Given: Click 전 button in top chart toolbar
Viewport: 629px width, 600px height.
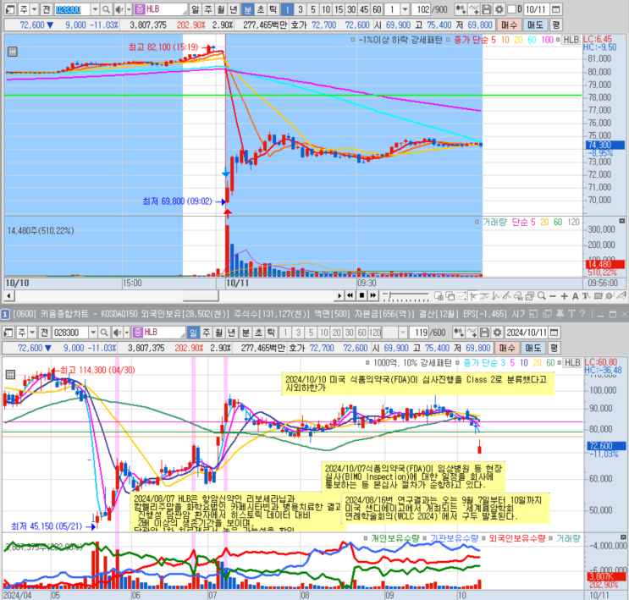Looking at the screenshot, I should click(46, 9).
